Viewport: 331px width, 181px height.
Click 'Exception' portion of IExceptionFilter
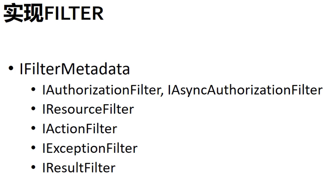(76, 148)
